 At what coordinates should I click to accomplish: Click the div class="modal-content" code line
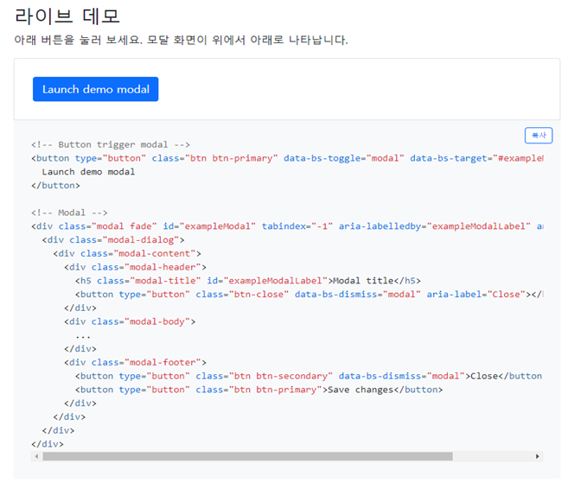point(127,253)
